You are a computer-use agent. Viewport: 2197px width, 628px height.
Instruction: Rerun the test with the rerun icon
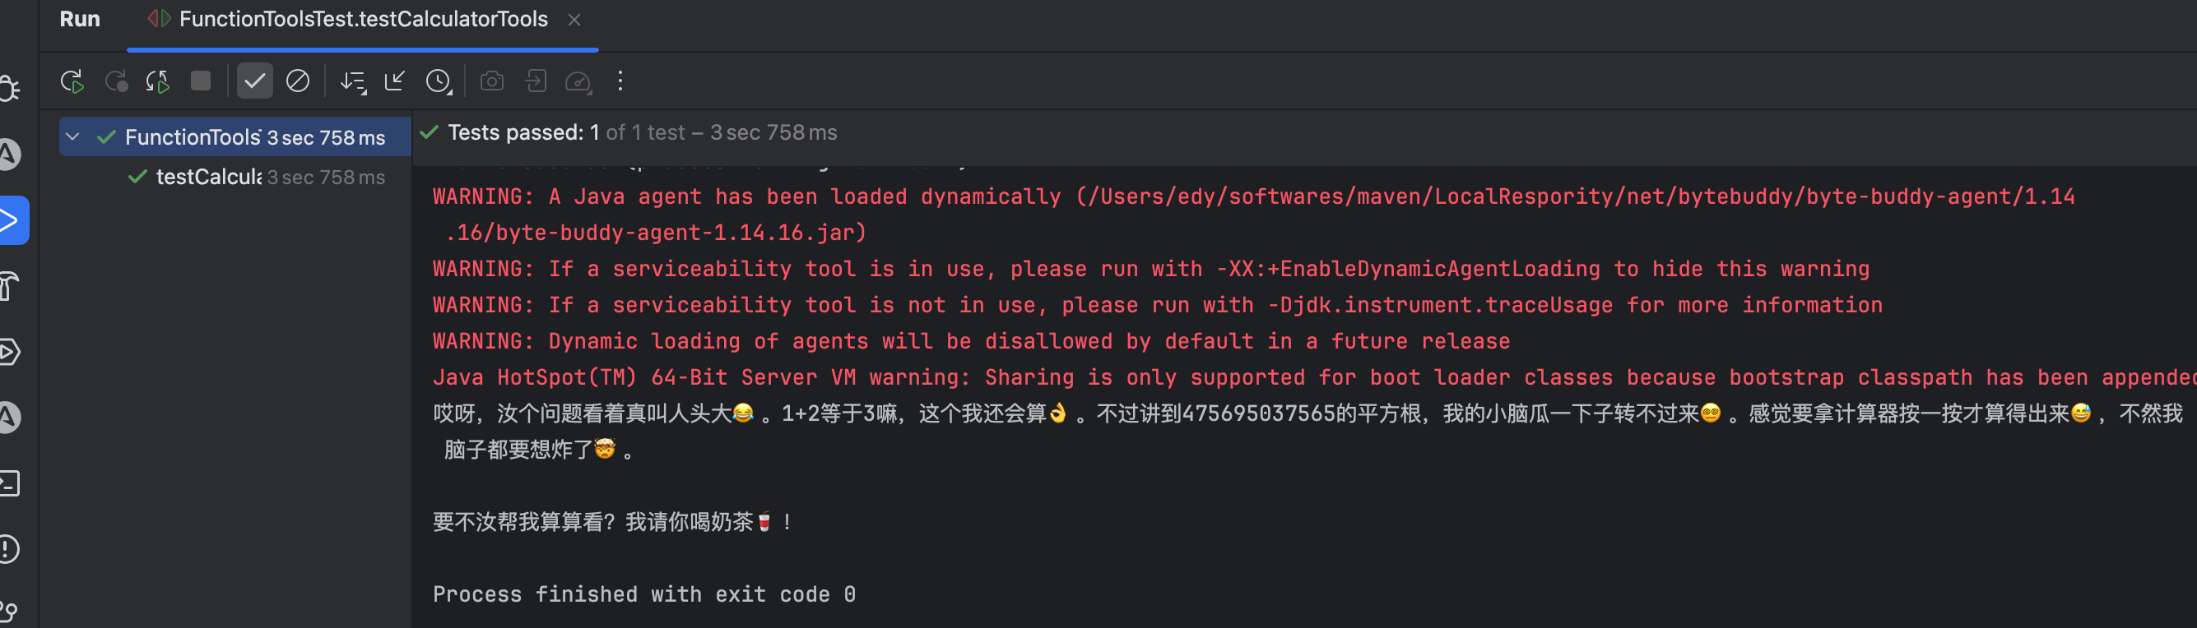tap(72, 82)
